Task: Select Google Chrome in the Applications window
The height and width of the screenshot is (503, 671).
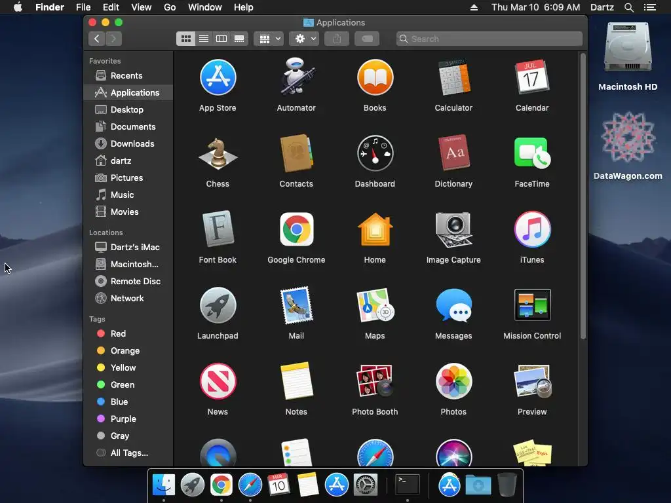Action: click(296, 229)
